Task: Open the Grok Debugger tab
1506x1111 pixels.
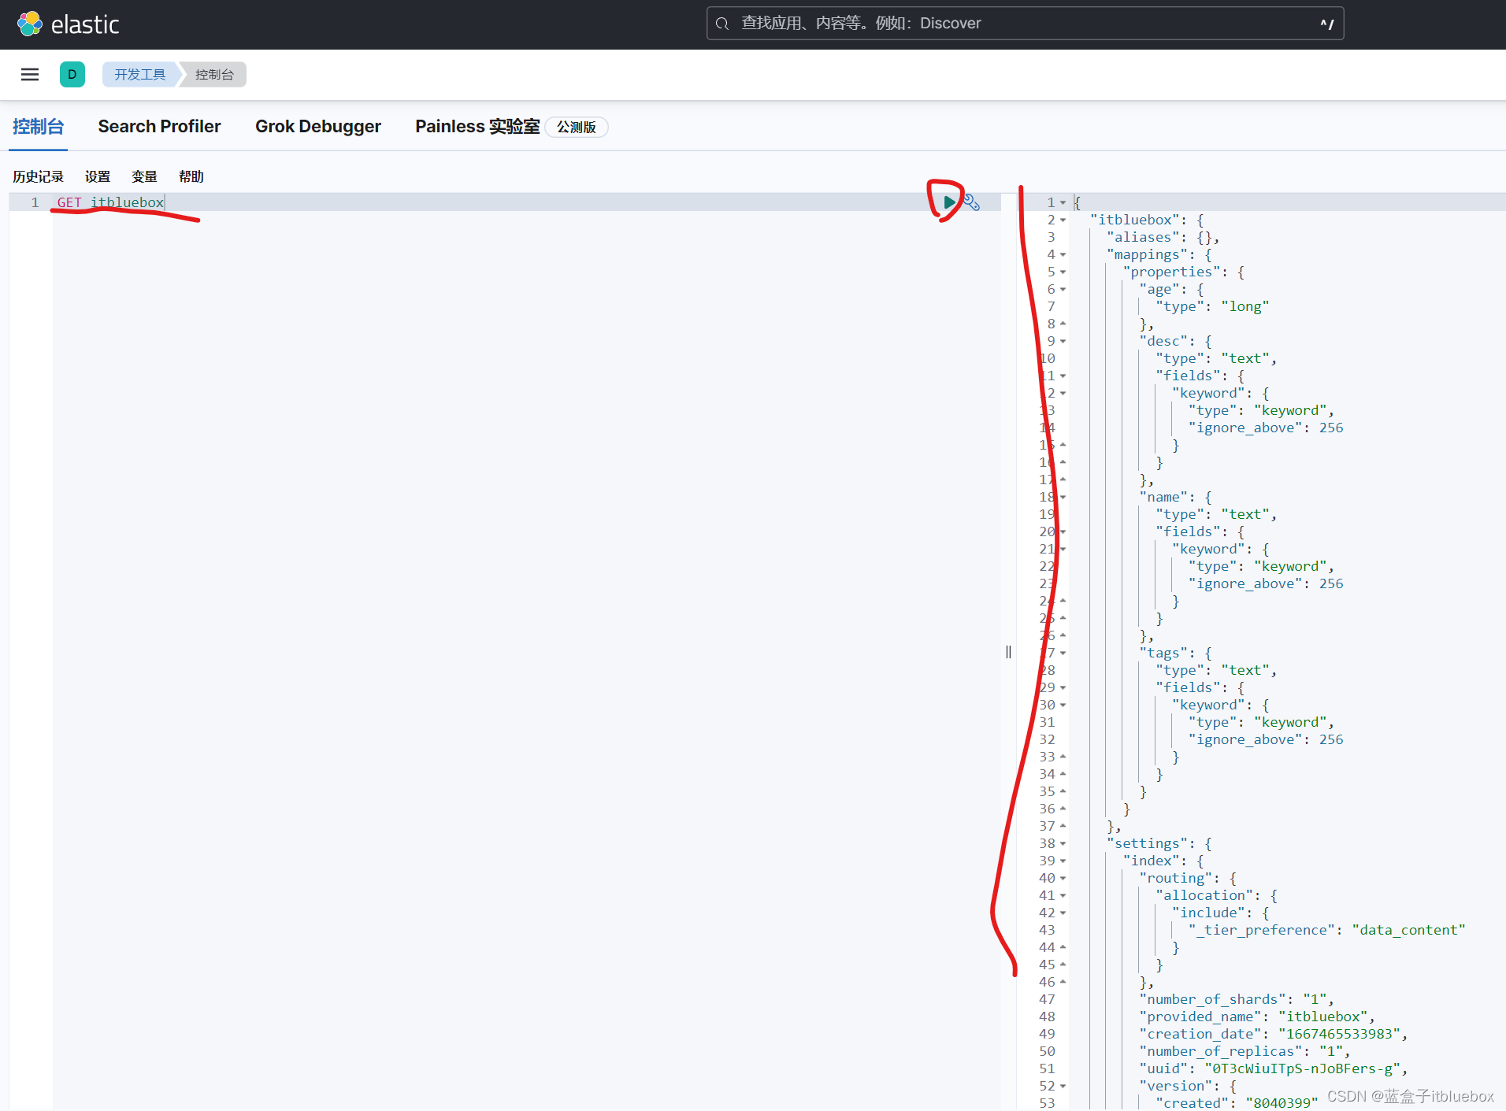Action: pyautogui.click(x=317, y=127)
